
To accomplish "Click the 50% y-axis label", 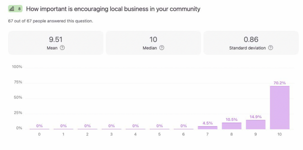I will click(x=18, y=98).
